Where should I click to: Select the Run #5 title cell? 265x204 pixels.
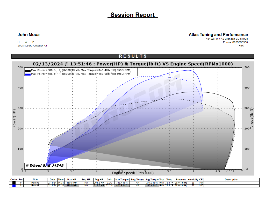(x=35, y=182)
